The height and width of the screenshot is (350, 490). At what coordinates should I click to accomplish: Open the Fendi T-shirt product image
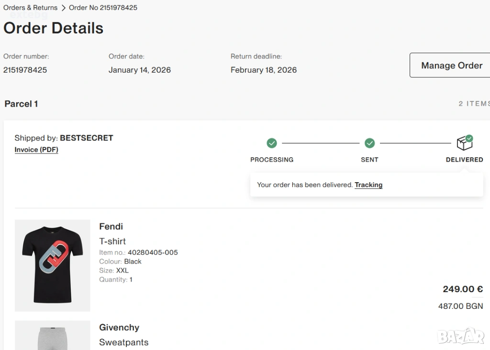point(53,265)
